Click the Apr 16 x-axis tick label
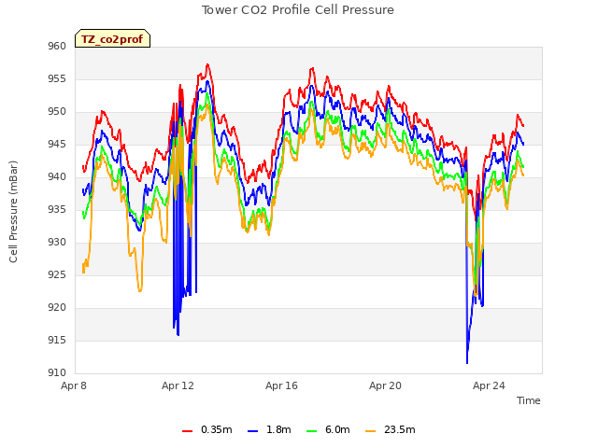Viewport: 598px width, 448px height. pos(281,385)
